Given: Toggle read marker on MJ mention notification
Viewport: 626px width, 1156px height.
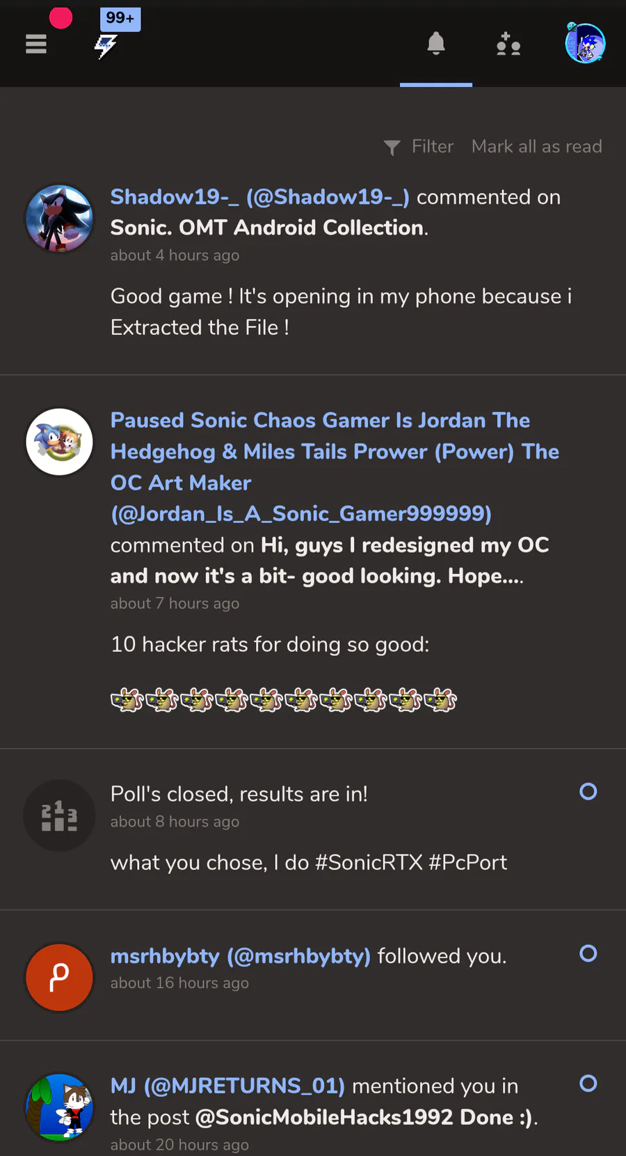Looking at the screenshot, I should 588,1084.
